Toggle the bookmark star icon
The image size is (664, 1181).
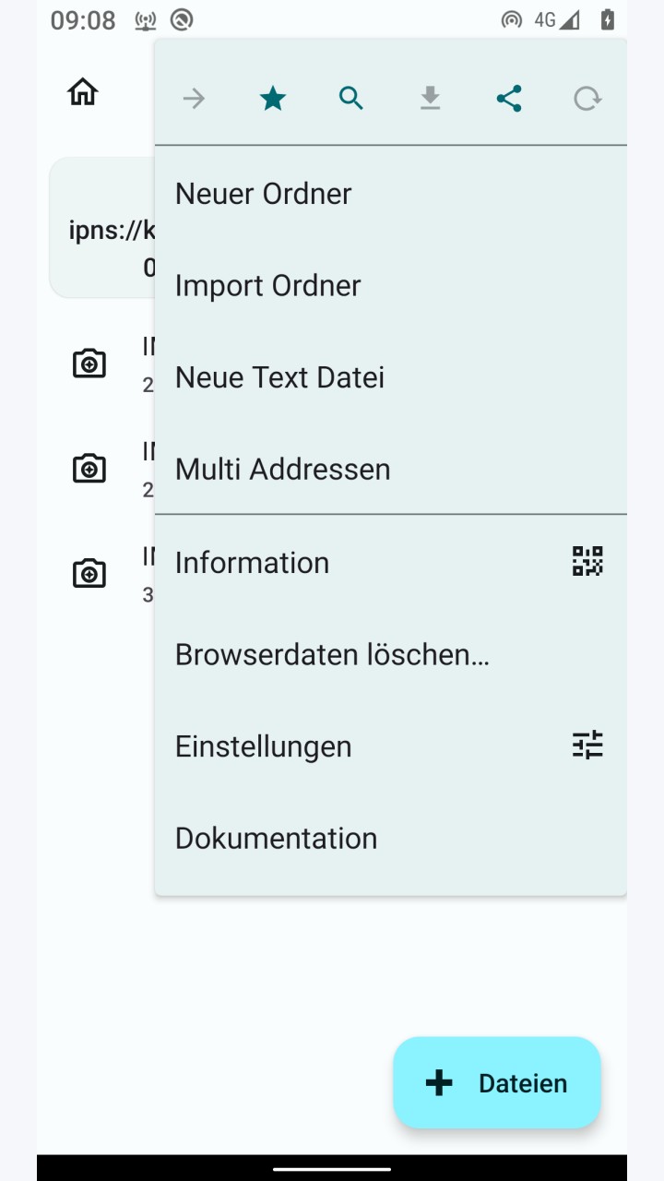pos(273,99)
